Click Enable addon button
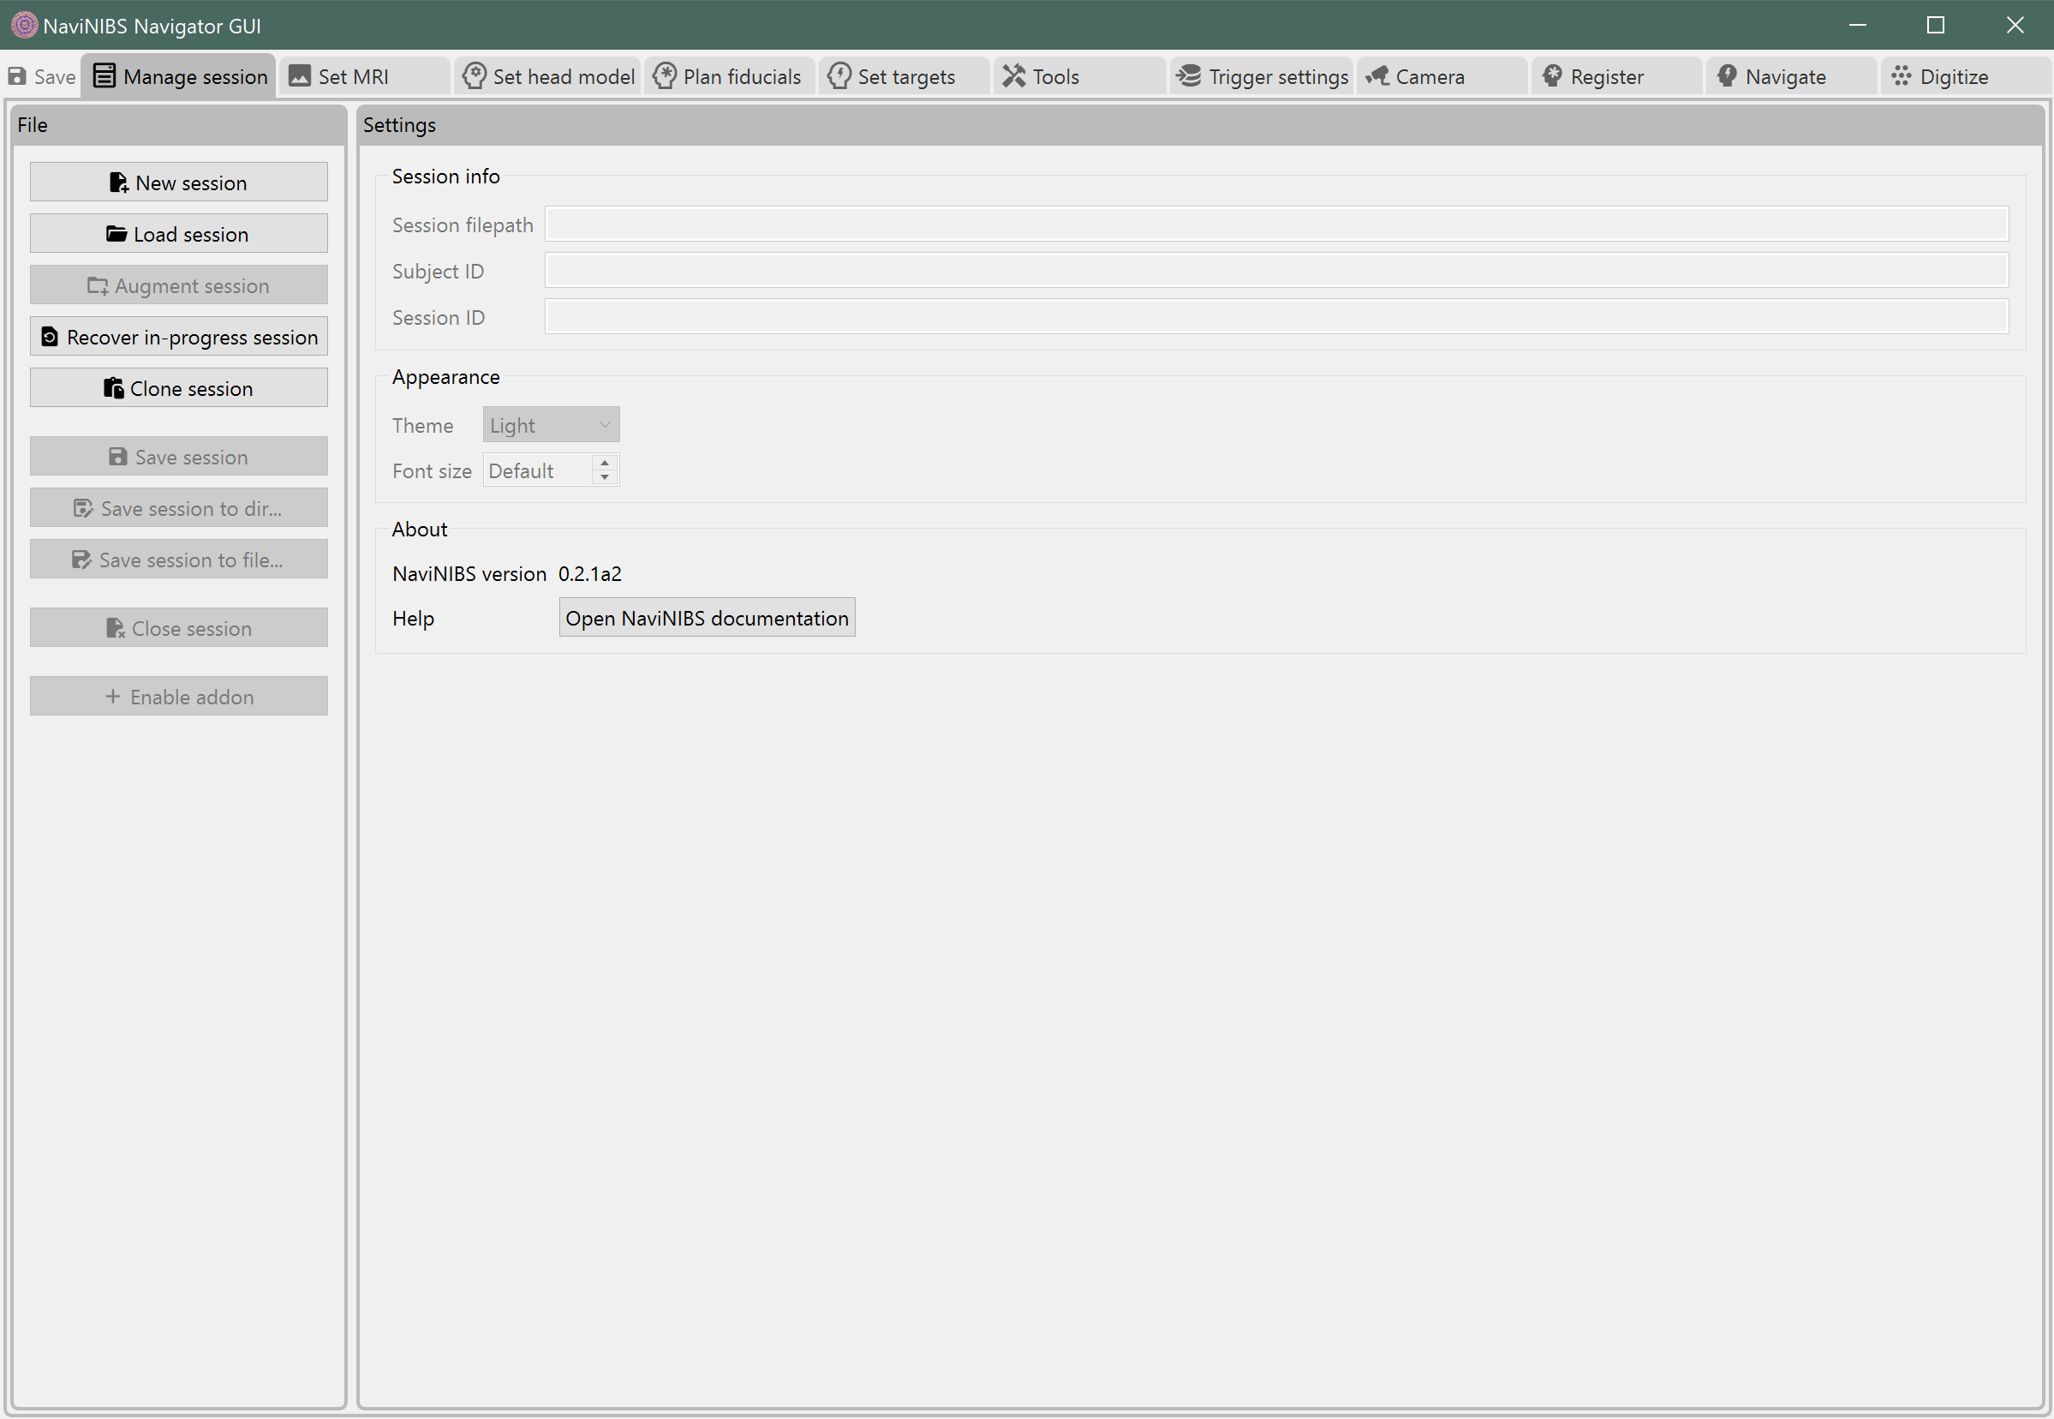Screen dimensions: 2054x1419 (179, 697)
